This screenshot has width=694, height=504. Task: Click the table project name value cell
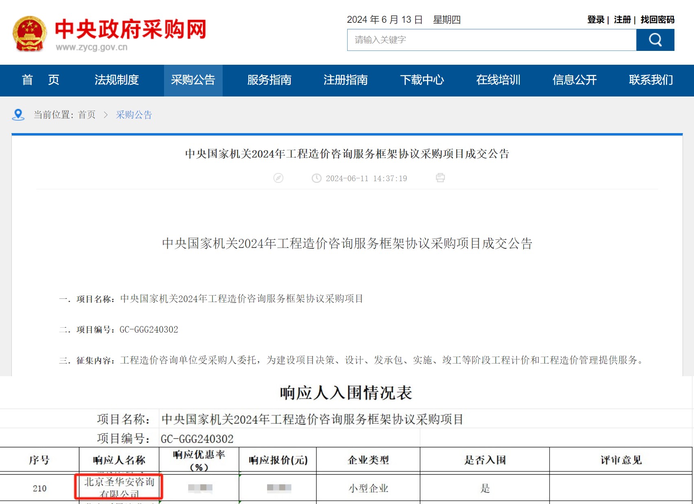pos(313,419)
